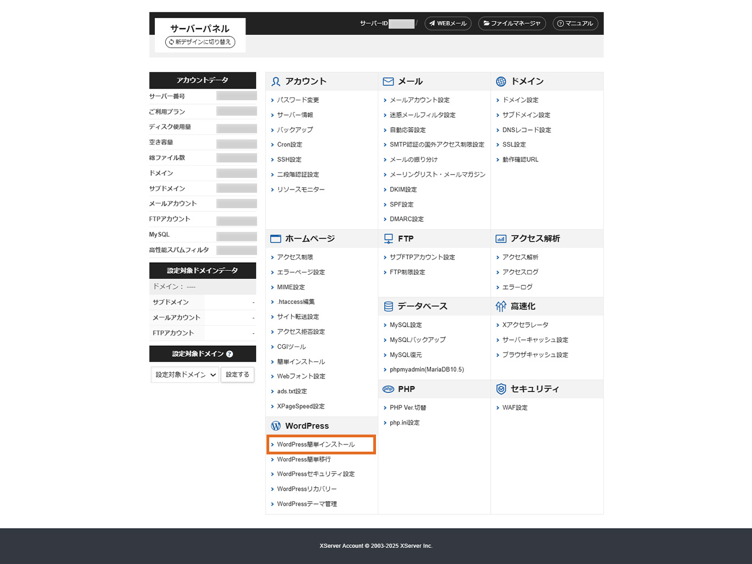This screenshot has width=752, height=564.
Task: Open php.ini設定
Action: 405,422
